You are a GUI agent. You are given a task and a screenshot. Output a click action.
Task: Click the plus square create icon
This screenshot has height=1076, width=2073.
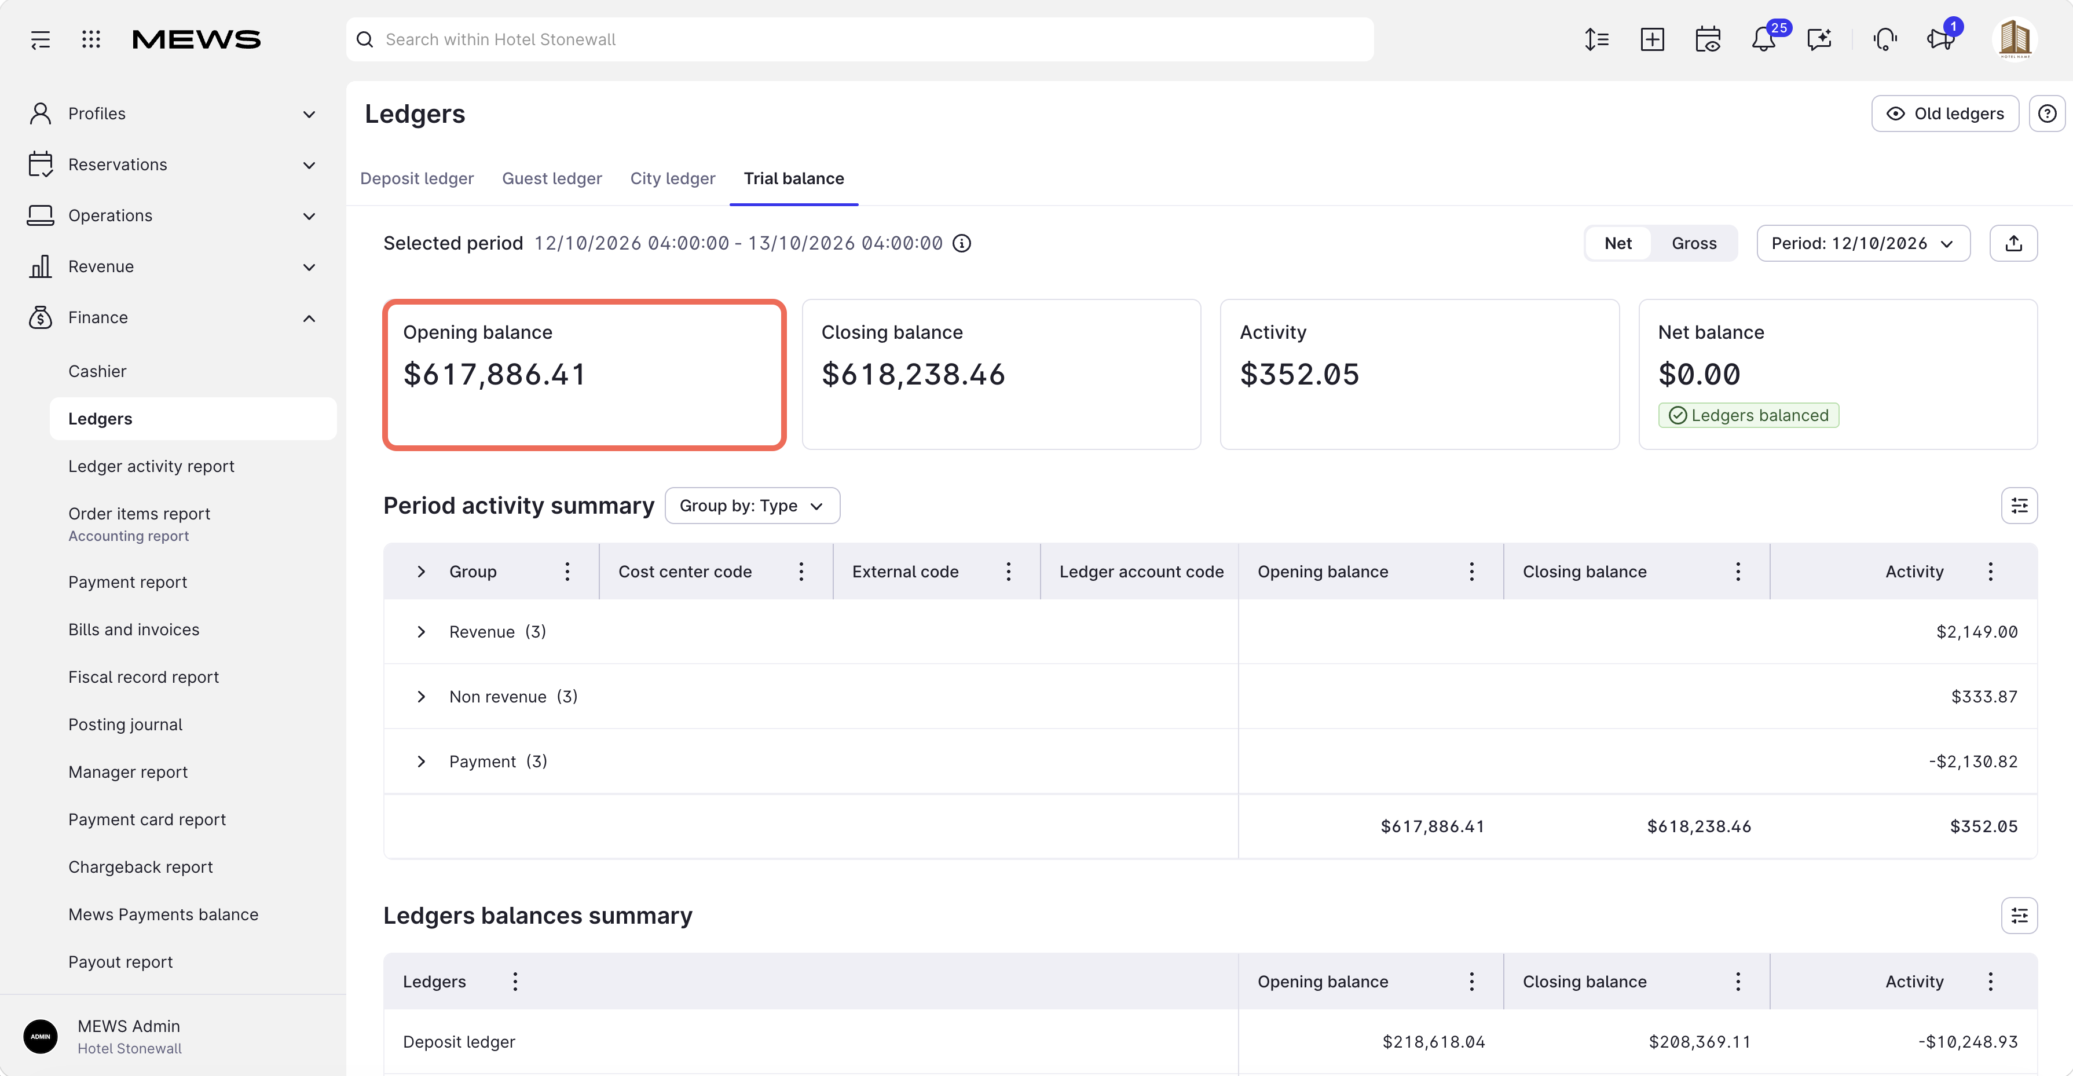point(1652,39)
